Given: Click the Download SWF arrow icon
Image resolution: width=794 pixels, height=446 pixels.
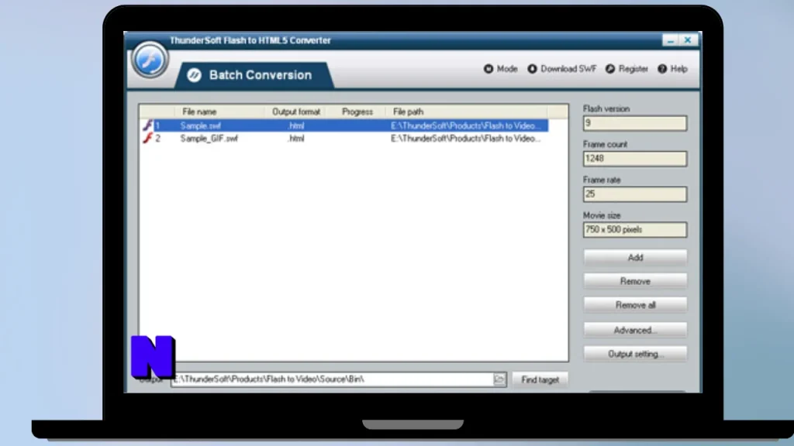Looking at the screenshot, I should tap(532, 69).
